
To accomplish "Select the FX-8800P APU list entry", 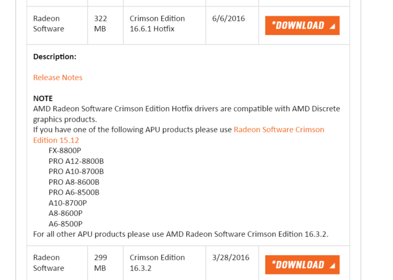I will (65, 150).
